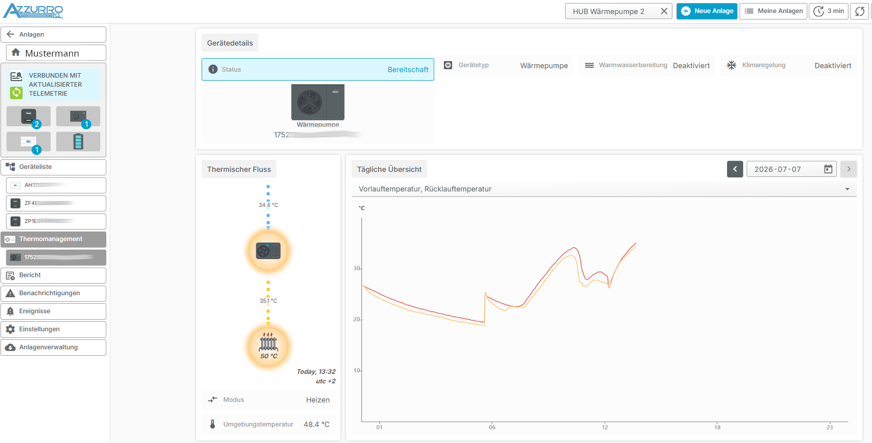Click the refresh icon in top toolbar
Image resolution: width=872 pixels, height=443 pixels.
[x=859, y=11]
